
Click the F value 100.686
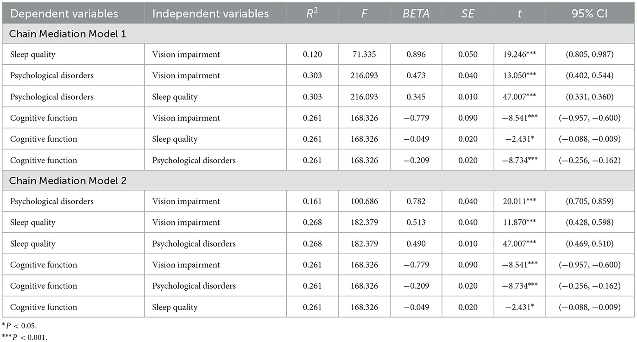(x=364, y=201)
